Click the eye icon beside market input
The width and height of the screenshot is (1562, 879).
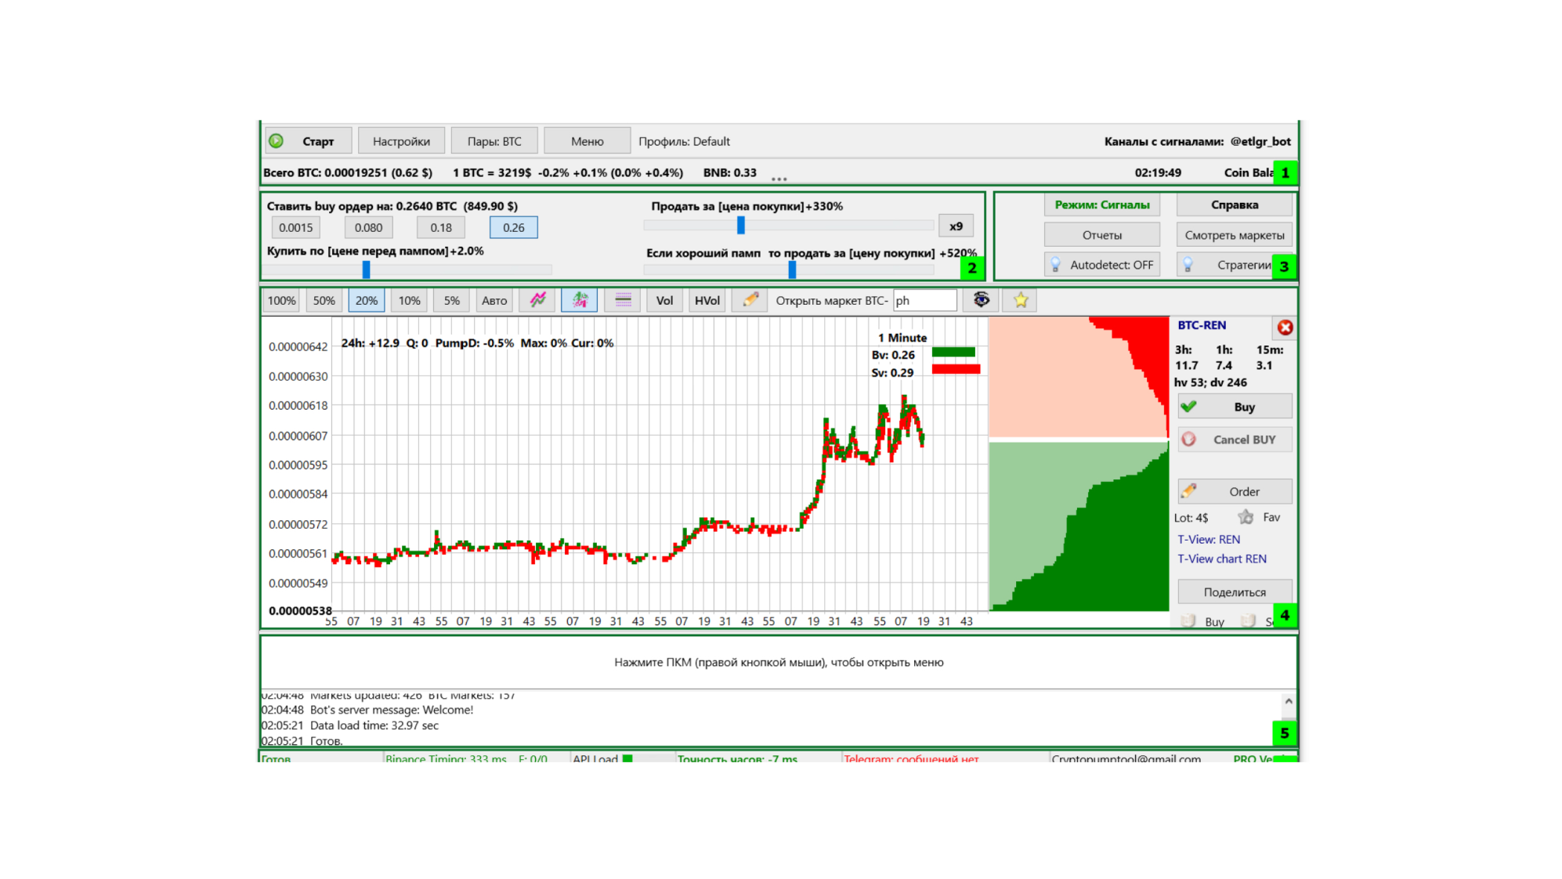tap(981, 300)
